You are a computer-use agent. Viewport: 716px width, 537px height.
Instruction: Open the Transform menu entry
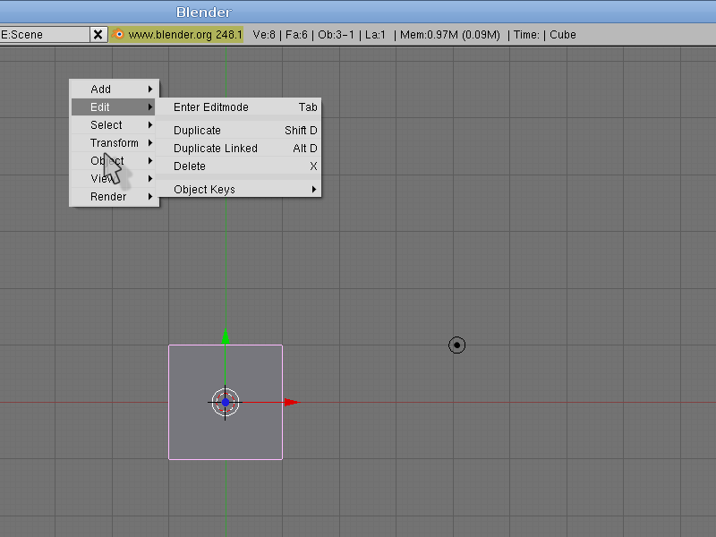(115, 143)
